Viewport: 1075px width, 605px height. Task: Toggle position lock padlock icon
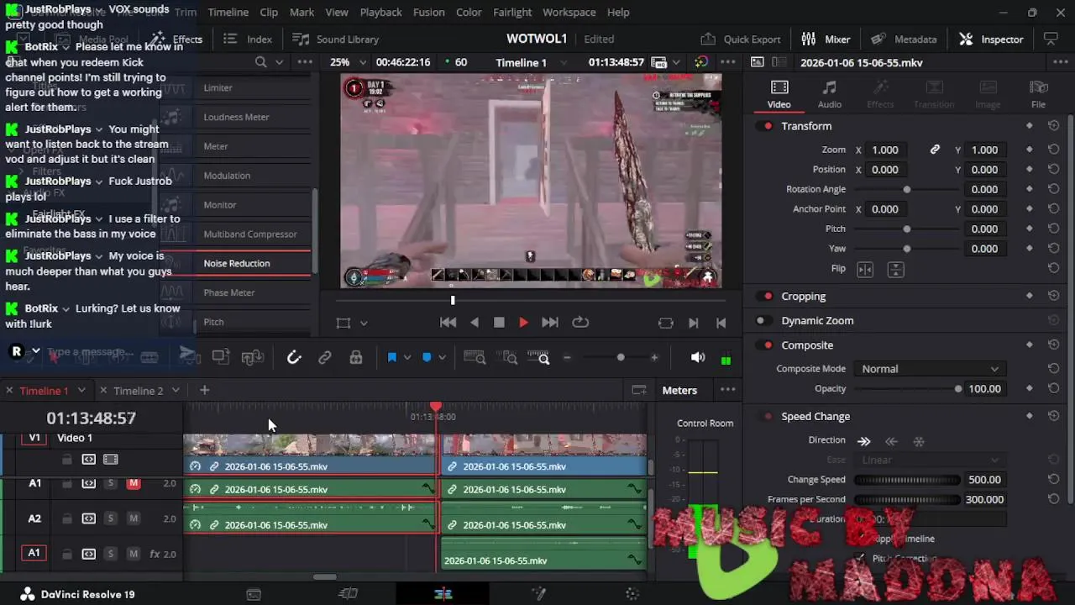356,357
